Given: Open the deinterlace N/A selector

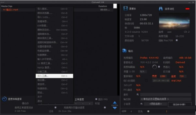Looking at the screenshot, I should pyautogui.click(x=181, y=72).
